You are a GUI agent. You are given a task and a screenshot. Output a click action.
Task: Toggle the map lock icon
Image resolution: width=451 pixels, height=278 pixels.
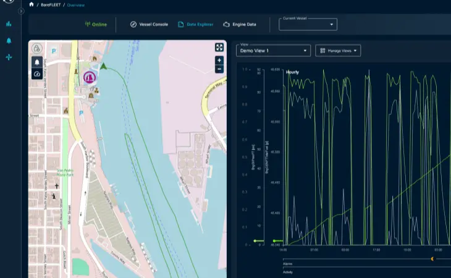coord(37,48)
